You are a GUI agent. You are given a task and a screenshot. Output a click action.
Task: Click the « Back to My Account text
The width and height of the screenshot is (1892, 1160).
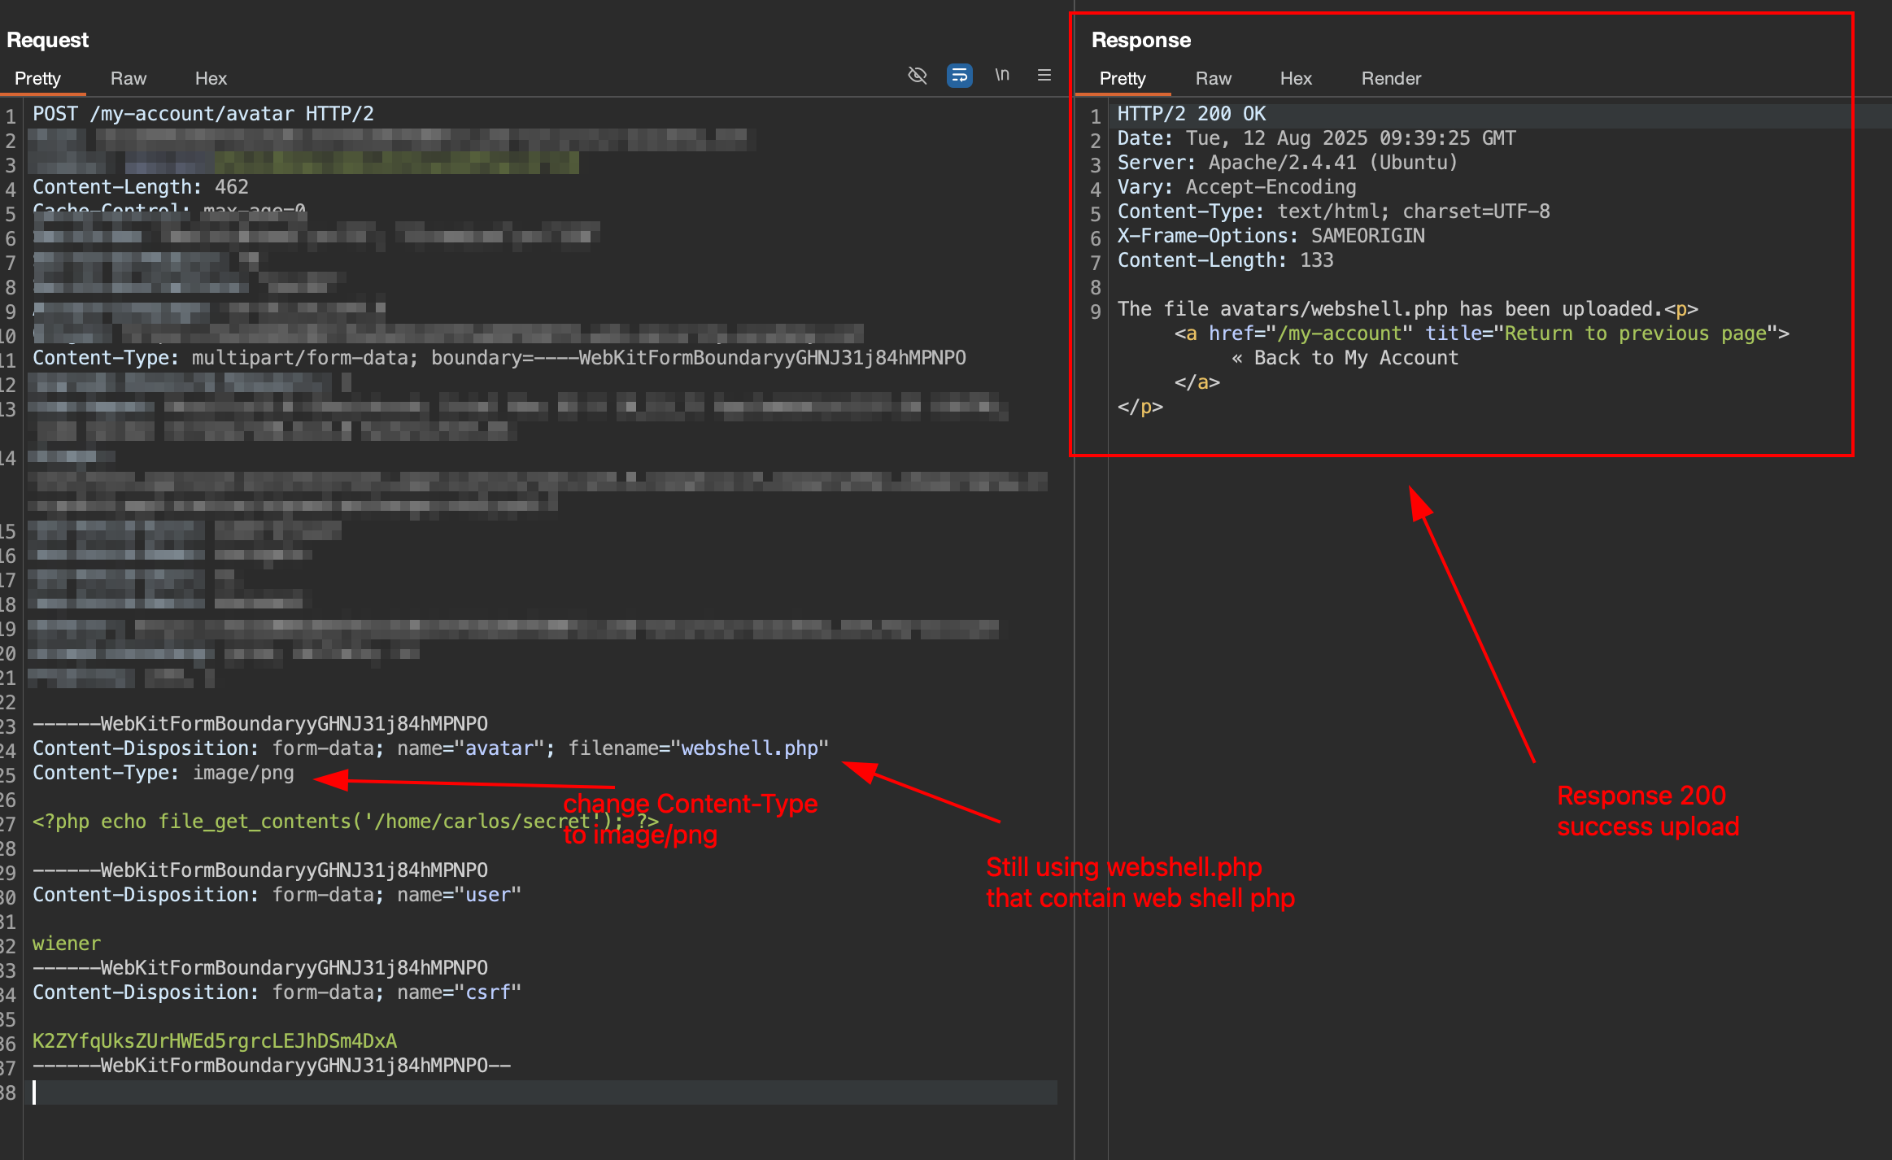point(1345,358)
